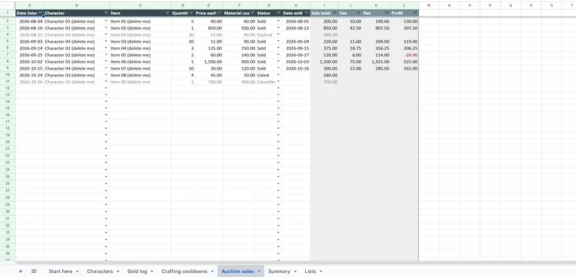Open Character dropdown for Item 04 row

pos(106,48)
